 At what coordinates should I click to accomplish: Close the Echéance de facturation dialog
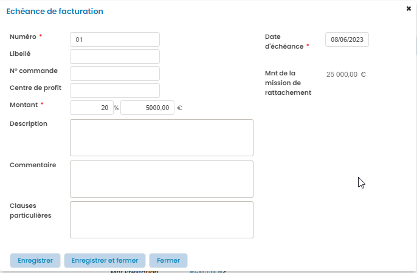408,9
